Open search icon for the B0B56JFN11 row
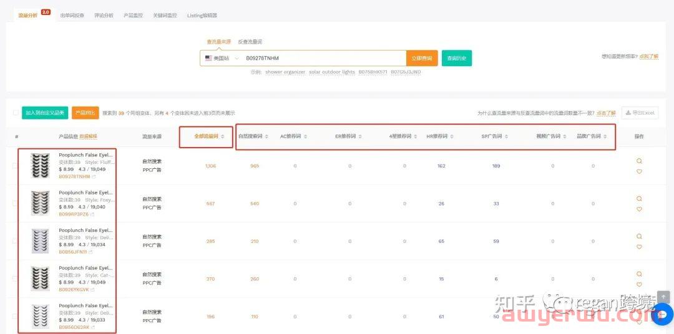Viewport: 674px width, 334px height. pos(639,237)
